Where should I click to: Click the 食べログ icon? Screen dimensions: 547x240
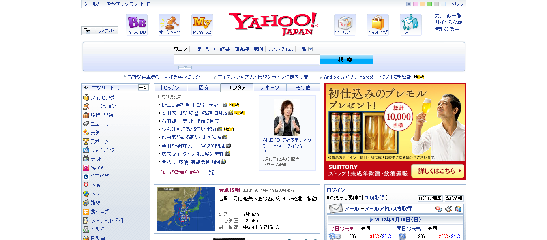86,212
